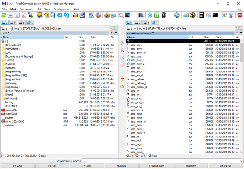Click the lock with arrows toolbar icon
Image resolution: width=244 pixels, height=169 pixels.
31,15
